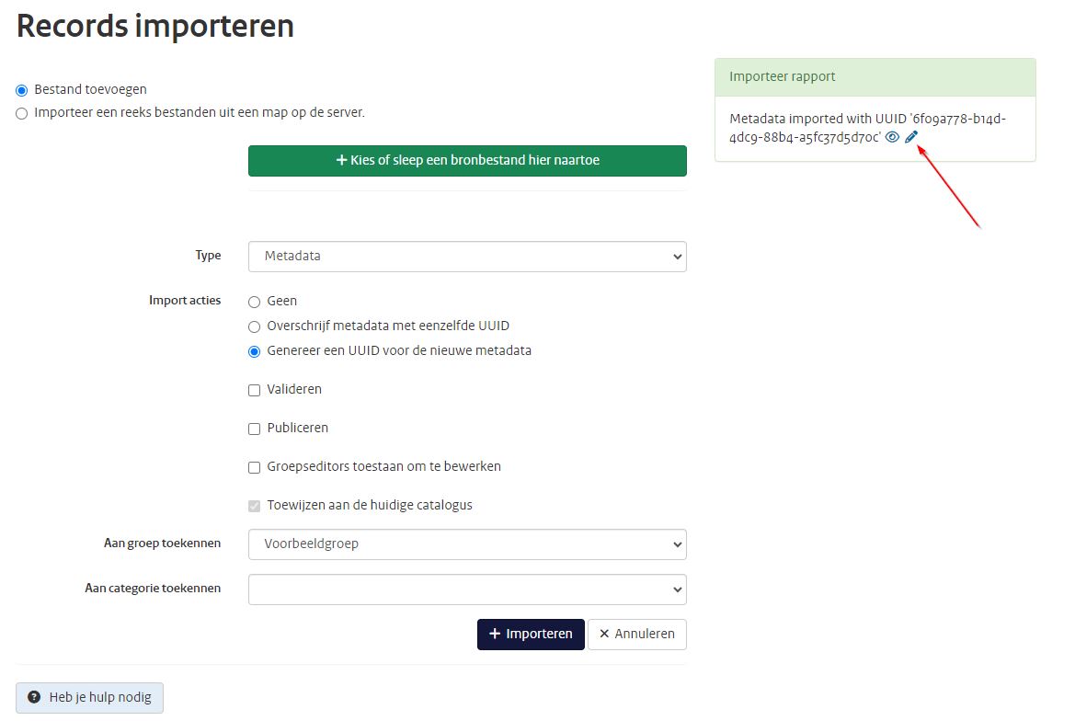Check the Publiceren option
This screenshot has height=721, width=1075.
[x=254, y=428]
